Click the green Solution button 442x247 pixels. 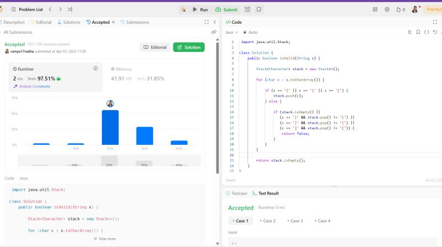coord(189,47)
